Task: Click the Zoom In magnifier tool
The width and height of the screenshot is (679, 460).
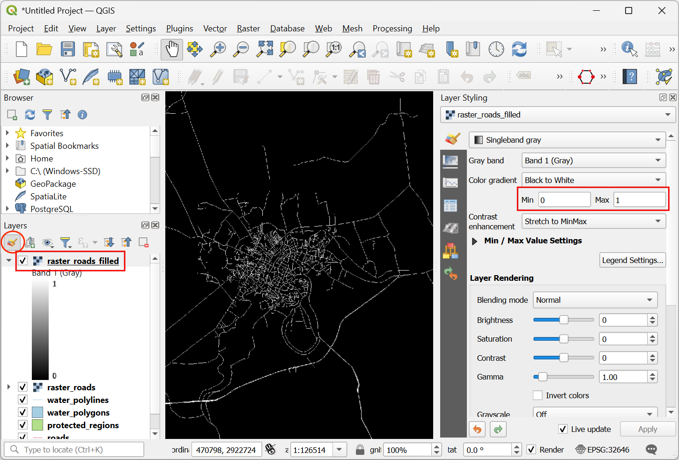Action: click(218, 49)
